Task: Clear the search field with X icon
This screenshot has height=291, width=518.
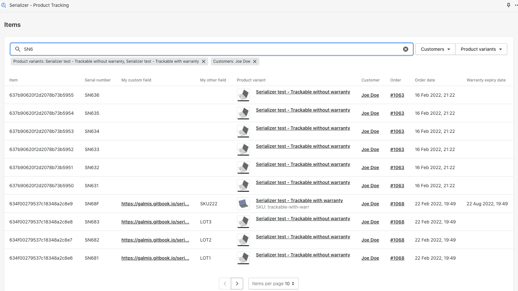Action: (405, 49)
